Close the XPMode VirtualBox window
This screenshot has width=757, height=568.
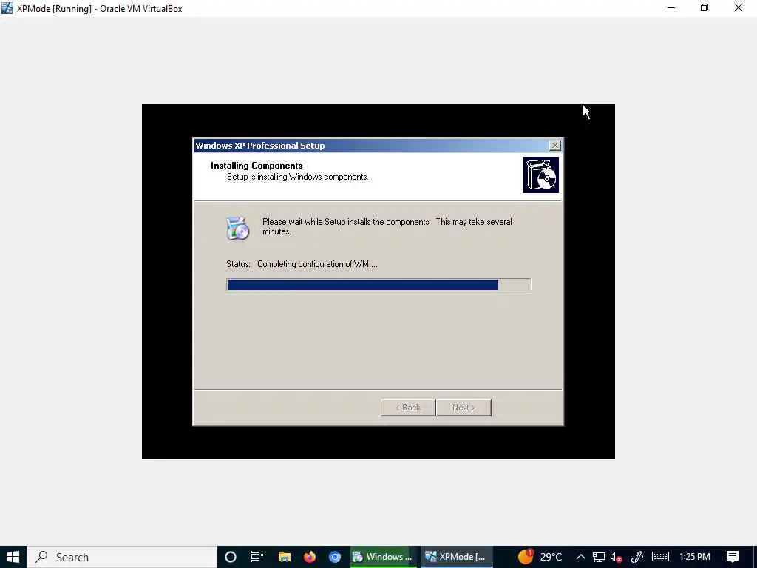click(739, 8)
